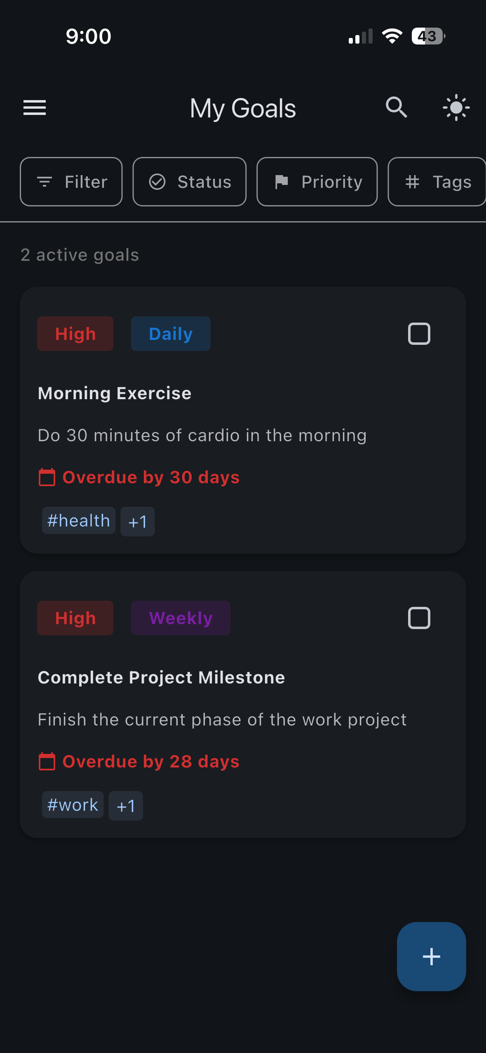Open the hamburger navigation menu

34,107
